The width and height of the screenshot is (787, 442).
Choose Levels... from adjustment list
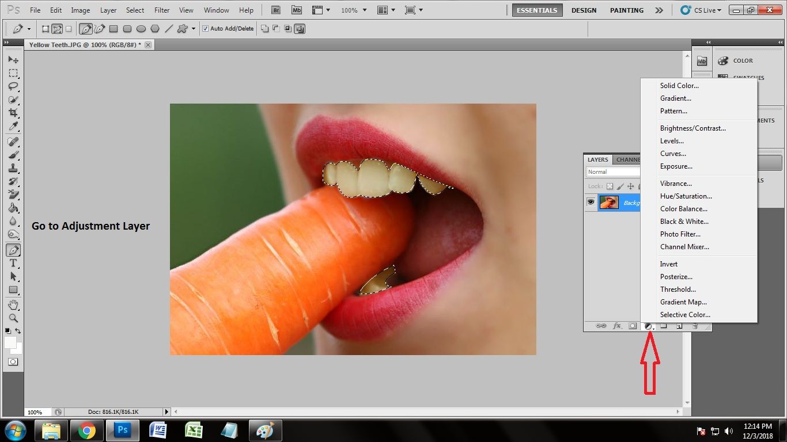pos(672,141)
